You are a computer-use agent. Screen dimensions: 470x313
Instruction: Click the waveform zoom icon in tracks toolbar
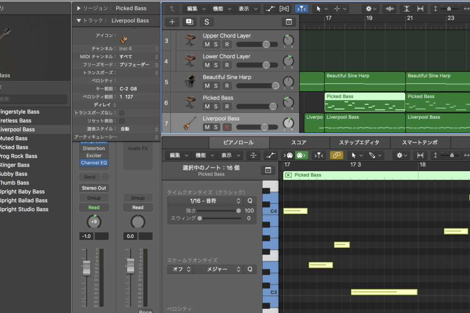click(x=390, y=9)
